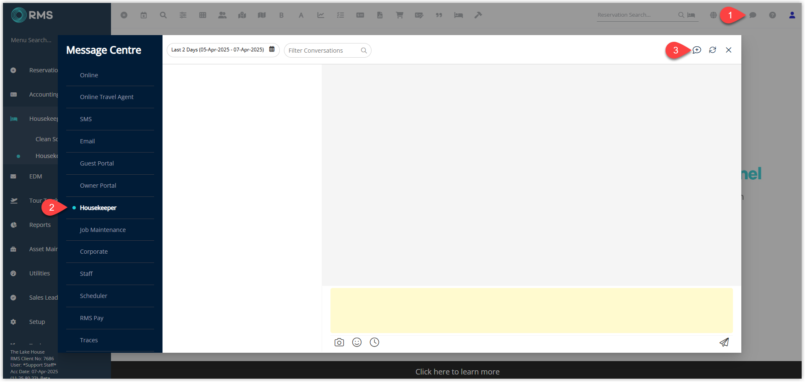This screenshot has width=805, height=382.
Task: Open the checklist tasks icon in toolbar
Action: click(341, 15)
